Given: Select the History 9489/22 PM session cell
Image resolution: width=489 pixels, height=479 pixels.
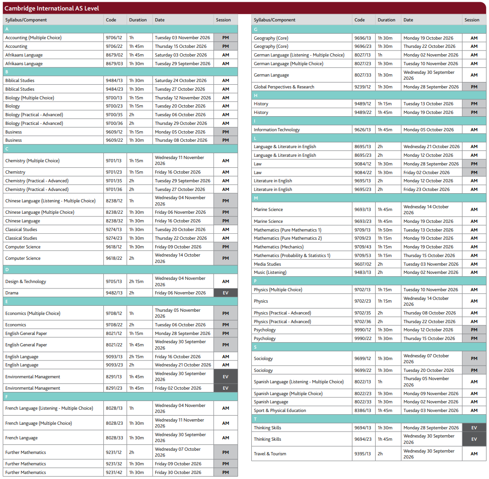Looking at the screenshot, I should tap(474, 113).
